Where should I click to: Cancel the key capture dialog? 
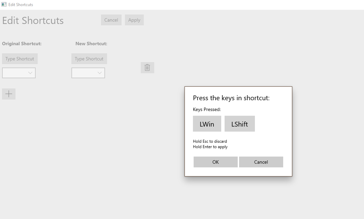pyautogui.click(x=261, y=162)
